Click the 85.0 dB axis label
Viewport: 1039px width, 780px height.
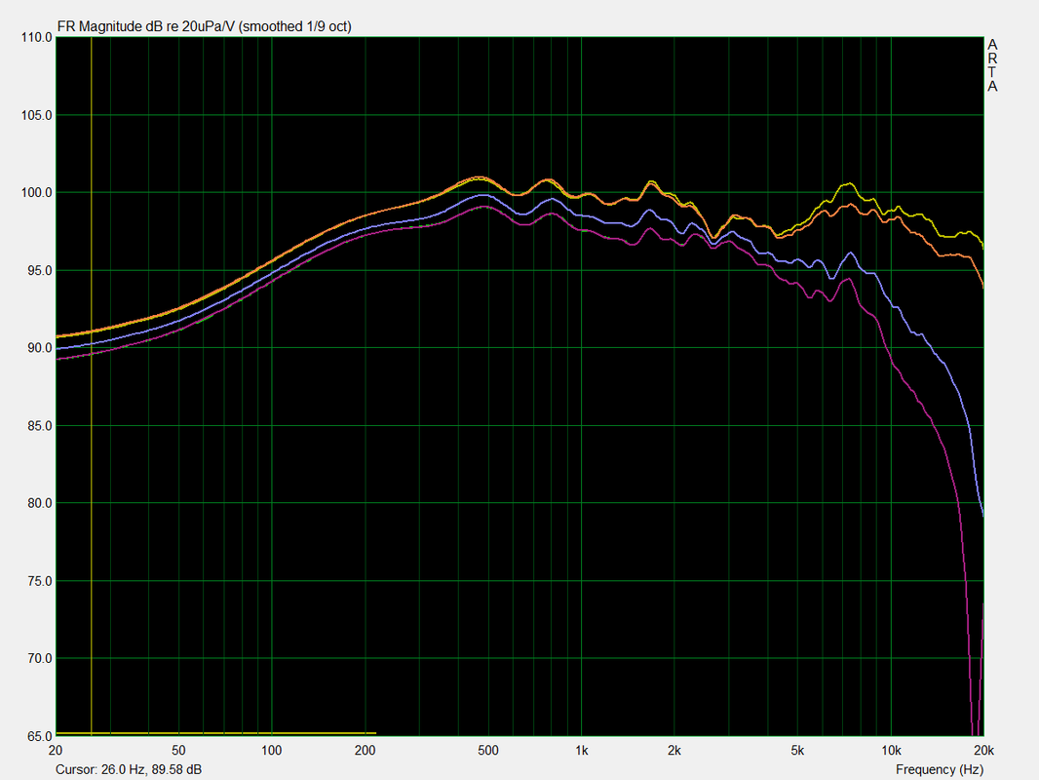tap(39, 425)
